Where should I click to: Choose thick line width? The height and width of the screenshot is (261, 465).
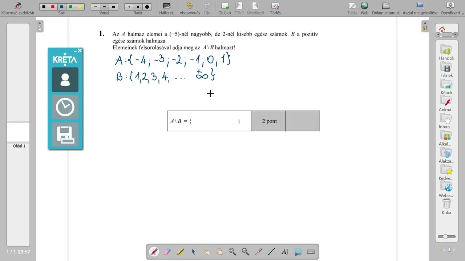pos(113,7)
